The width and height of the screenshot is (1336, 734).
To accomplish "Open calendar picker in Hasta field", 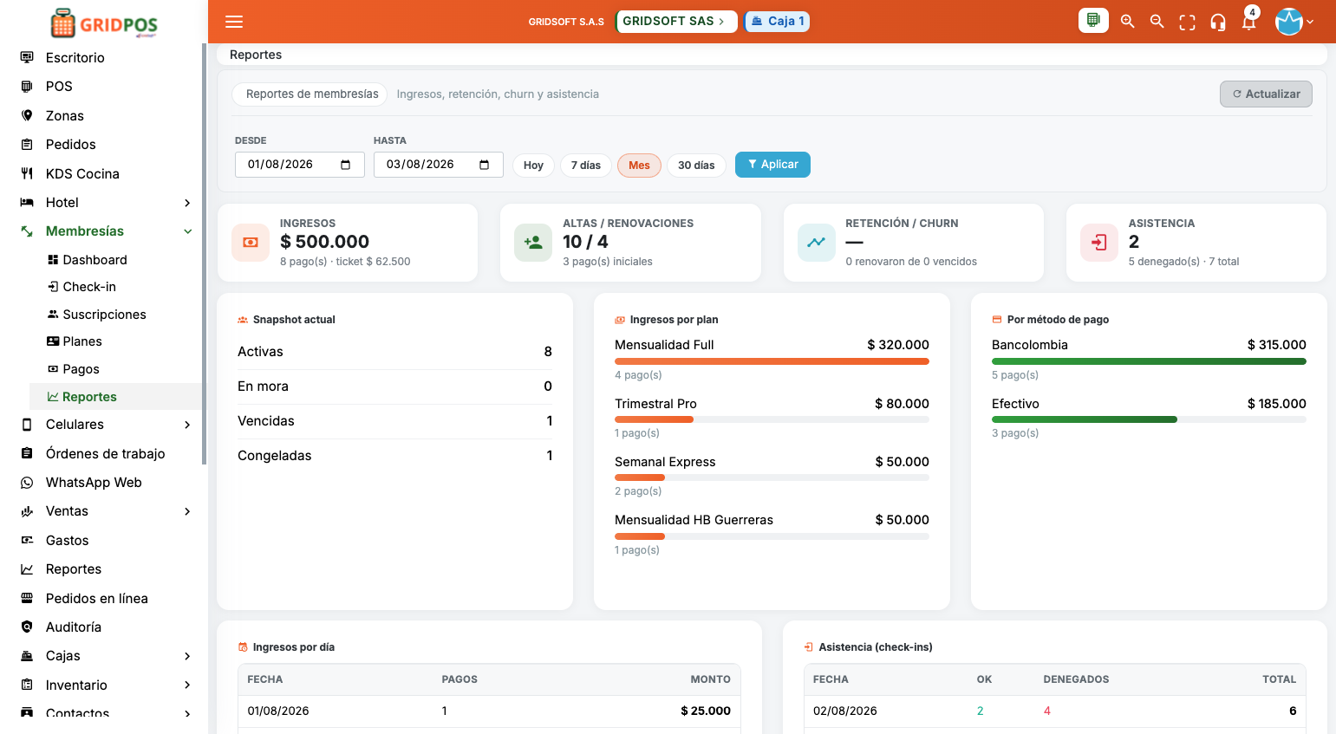I will click(485, 165).
